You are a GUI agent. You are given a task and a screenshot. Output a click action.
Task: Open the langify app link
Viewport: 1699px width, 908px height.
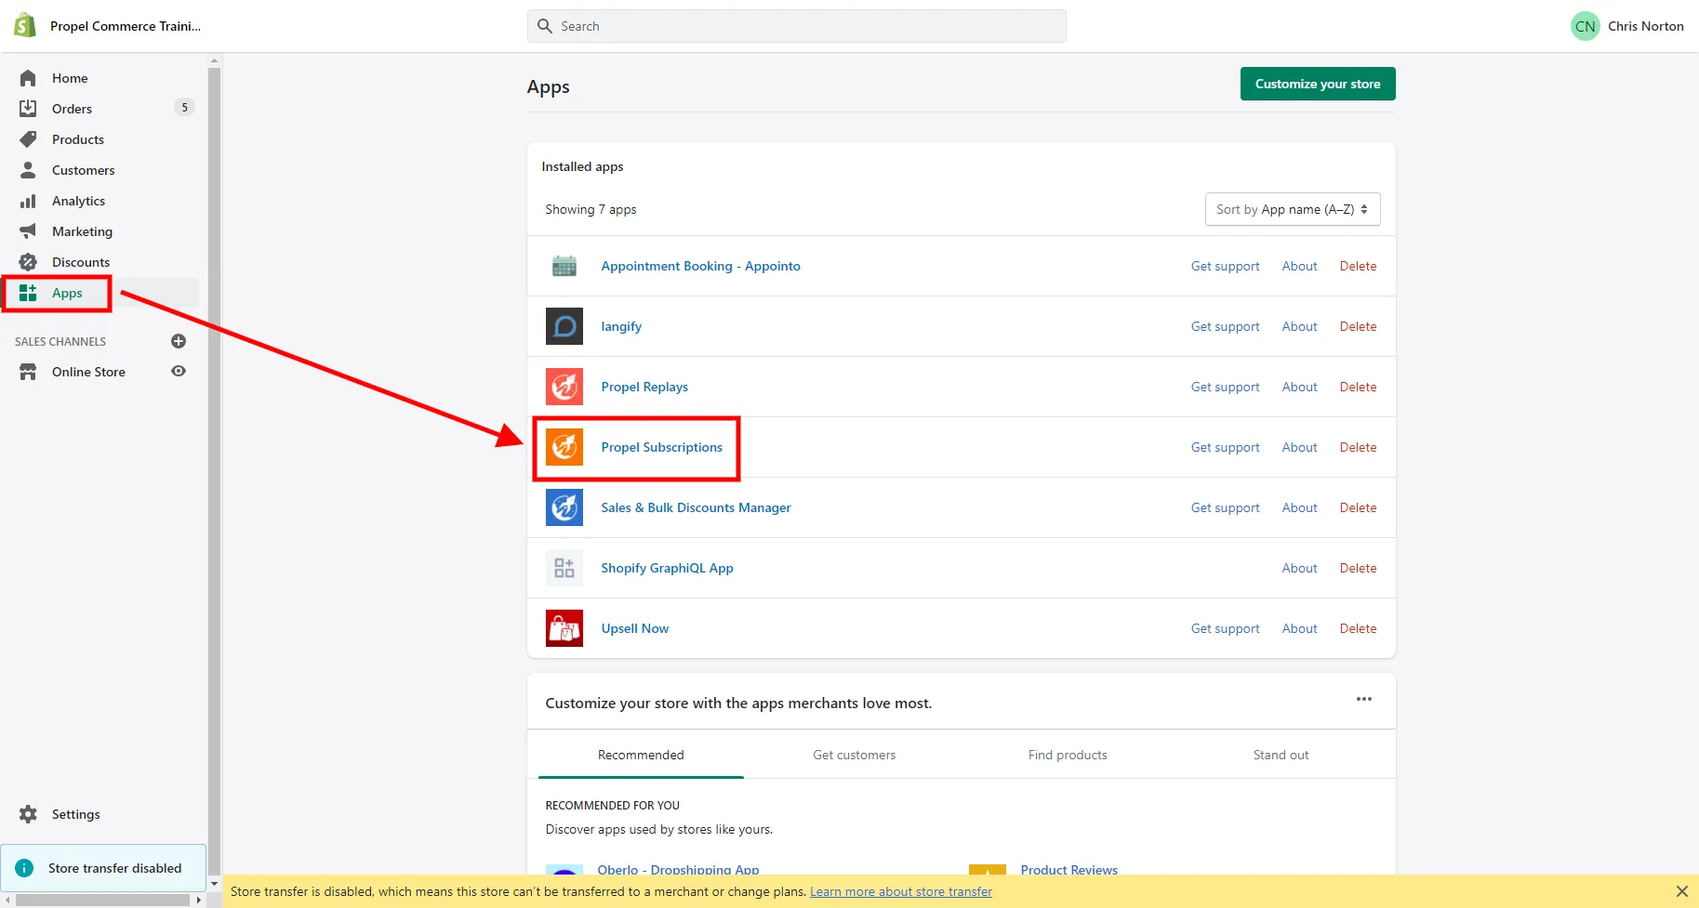[621, 326]
